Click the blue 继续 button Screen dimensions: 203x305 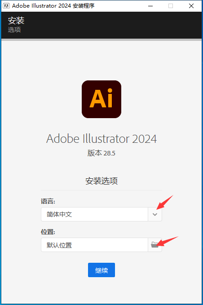coord(101,270)
